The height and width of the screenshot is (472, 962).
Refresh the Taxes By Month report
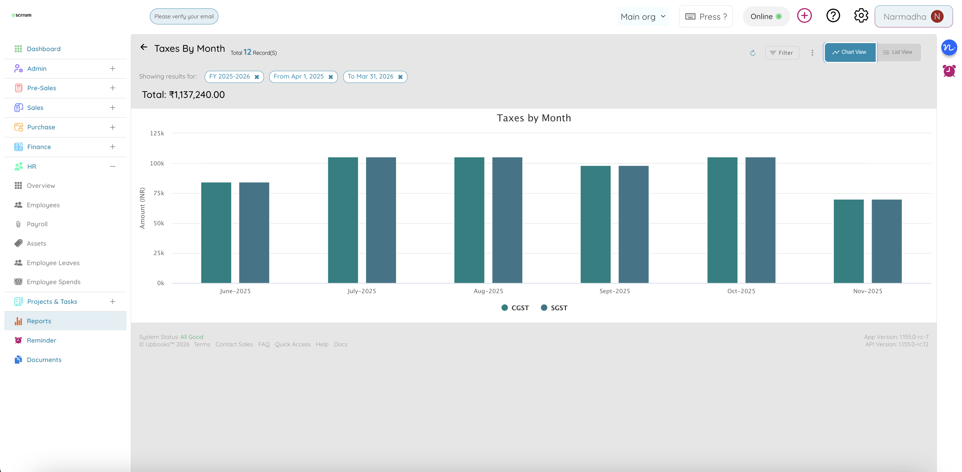point(753,52)
